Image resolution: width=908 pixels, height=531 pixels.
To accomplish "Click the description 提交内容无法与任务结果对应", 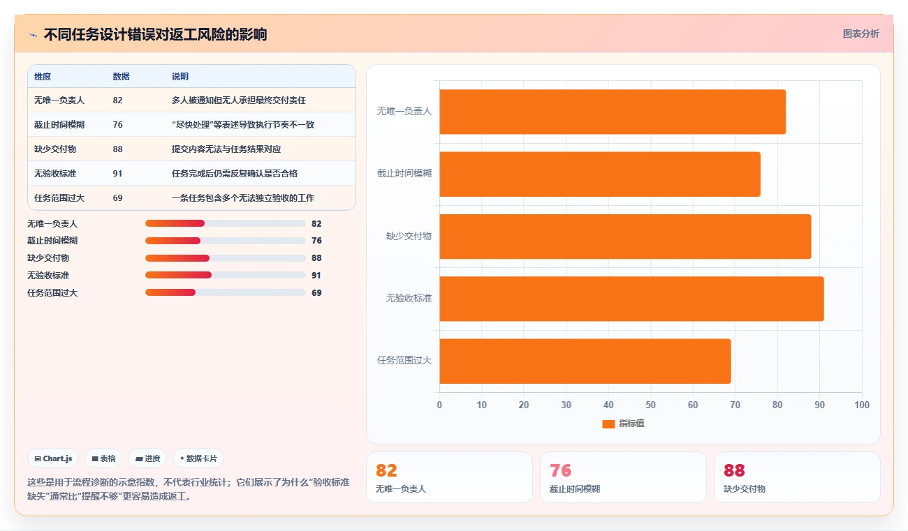I will [226, 149].
